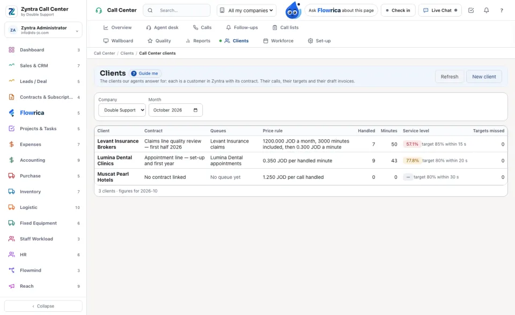Open the Levant Insurance Brokers client row
The image size is (515, 315).
pyautogui.click(x=301, y=144)
